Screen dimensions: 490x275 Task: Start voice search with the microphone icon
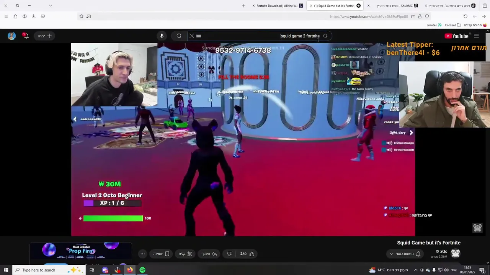tap(162, 36)
